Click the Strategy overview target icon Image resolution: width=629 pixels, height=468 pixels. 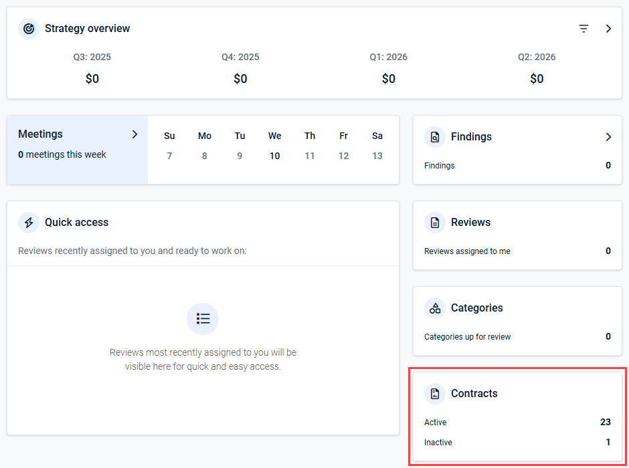point(29,29)
